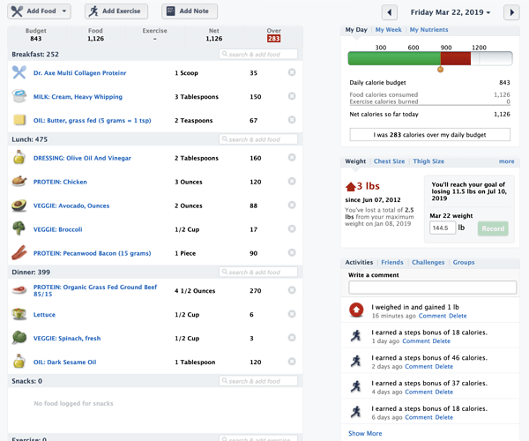Viewport: 529px width, 441px height.
Task: Delete the PROTEIN: Chicken entry with x icon
Action: point(292,182)
